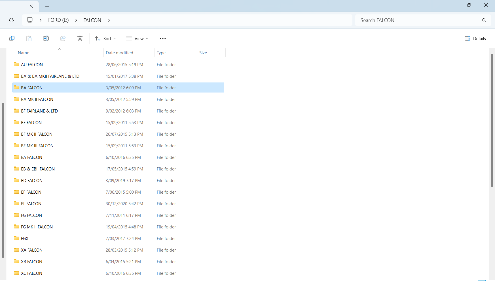Click File folder type in XC FALCON row
The height and width of the screenshot is (281, 495).
point(166,273)
